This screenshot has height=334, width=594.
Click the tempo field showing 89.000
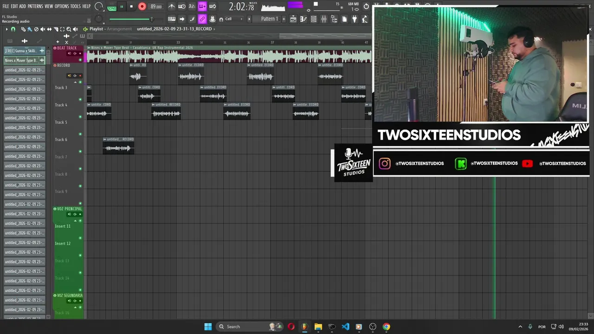pyautogui.click(x=156, y=6)
